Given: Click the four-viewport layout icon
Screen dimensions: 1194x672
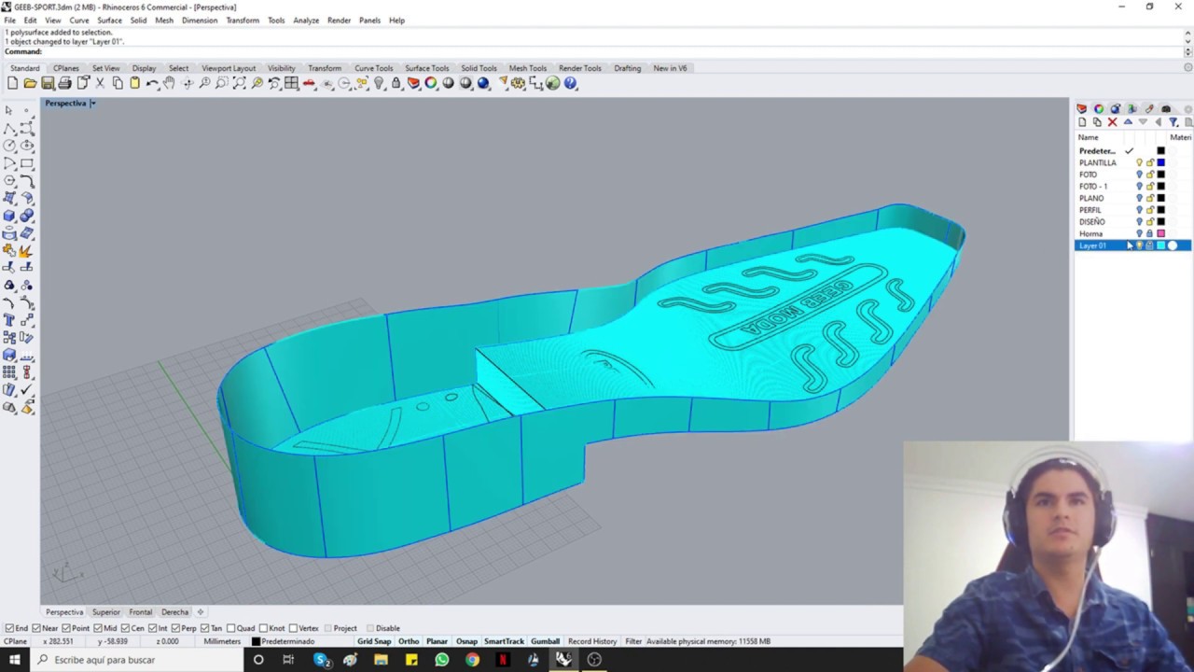Looking at the screenshot, I should [292, 83].
